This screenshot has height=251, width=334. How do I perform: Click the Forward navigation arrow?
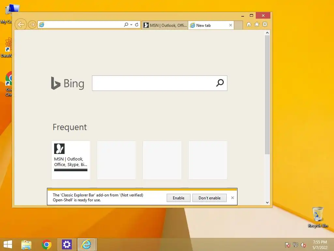click(x=32, y=25)
